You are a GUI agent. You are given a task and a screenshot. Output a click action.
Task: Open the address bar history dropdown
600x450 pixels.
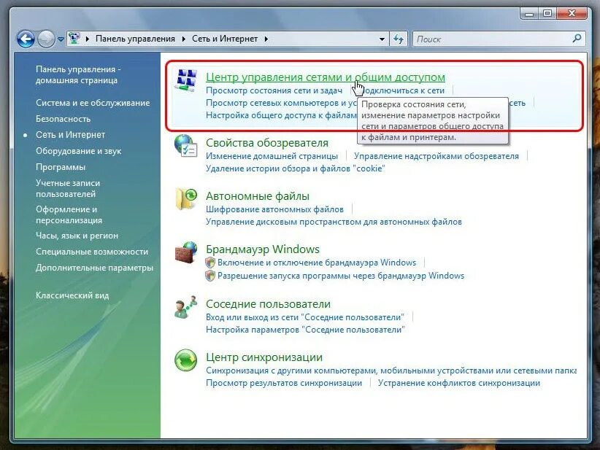click(x=382, y=39)
